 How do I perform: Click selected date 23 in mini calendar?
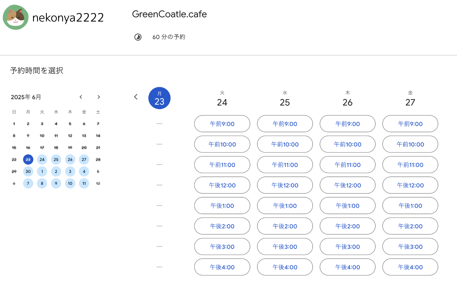click(28, 160)
